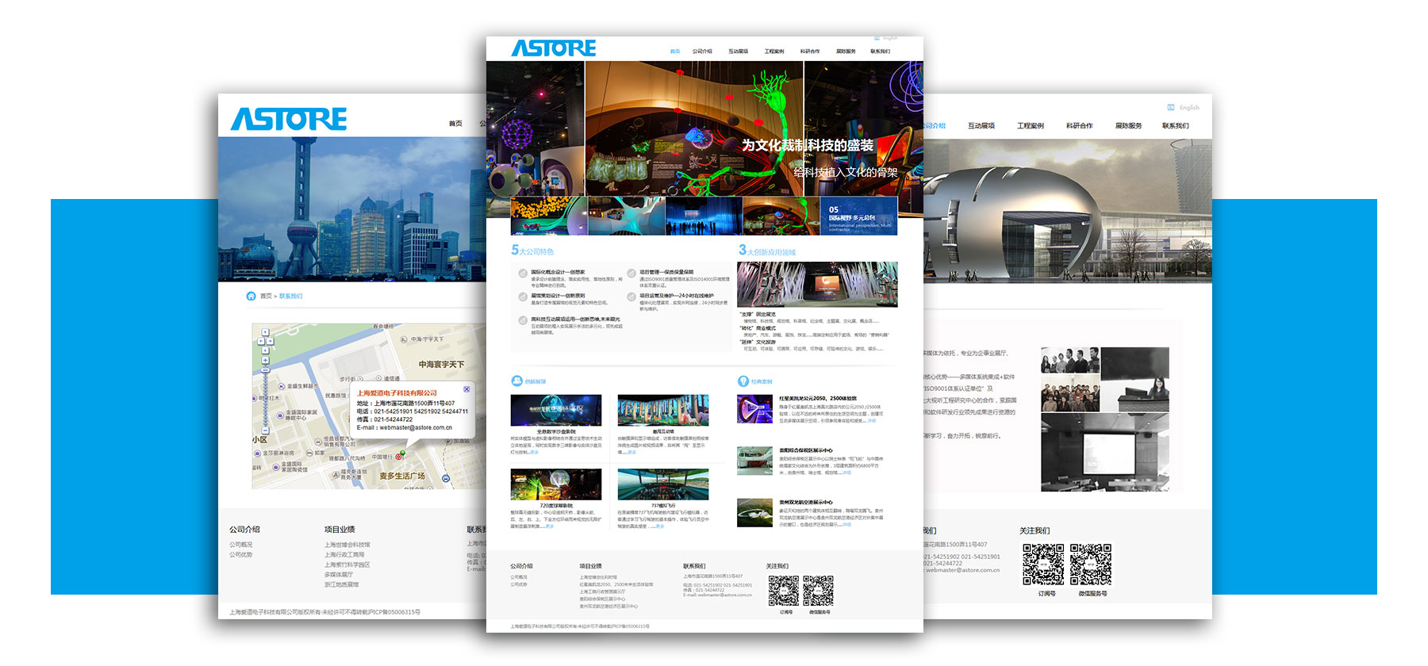The image size is (1428, 666).
Task: Open the 05 国际视野 多元总包 banner tile
Action: [x=859, y=216]
